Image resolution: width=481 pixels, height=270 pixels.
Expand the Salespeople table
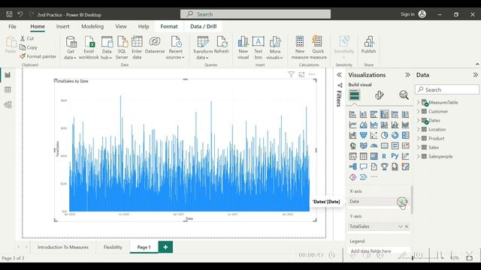[418, 156]
